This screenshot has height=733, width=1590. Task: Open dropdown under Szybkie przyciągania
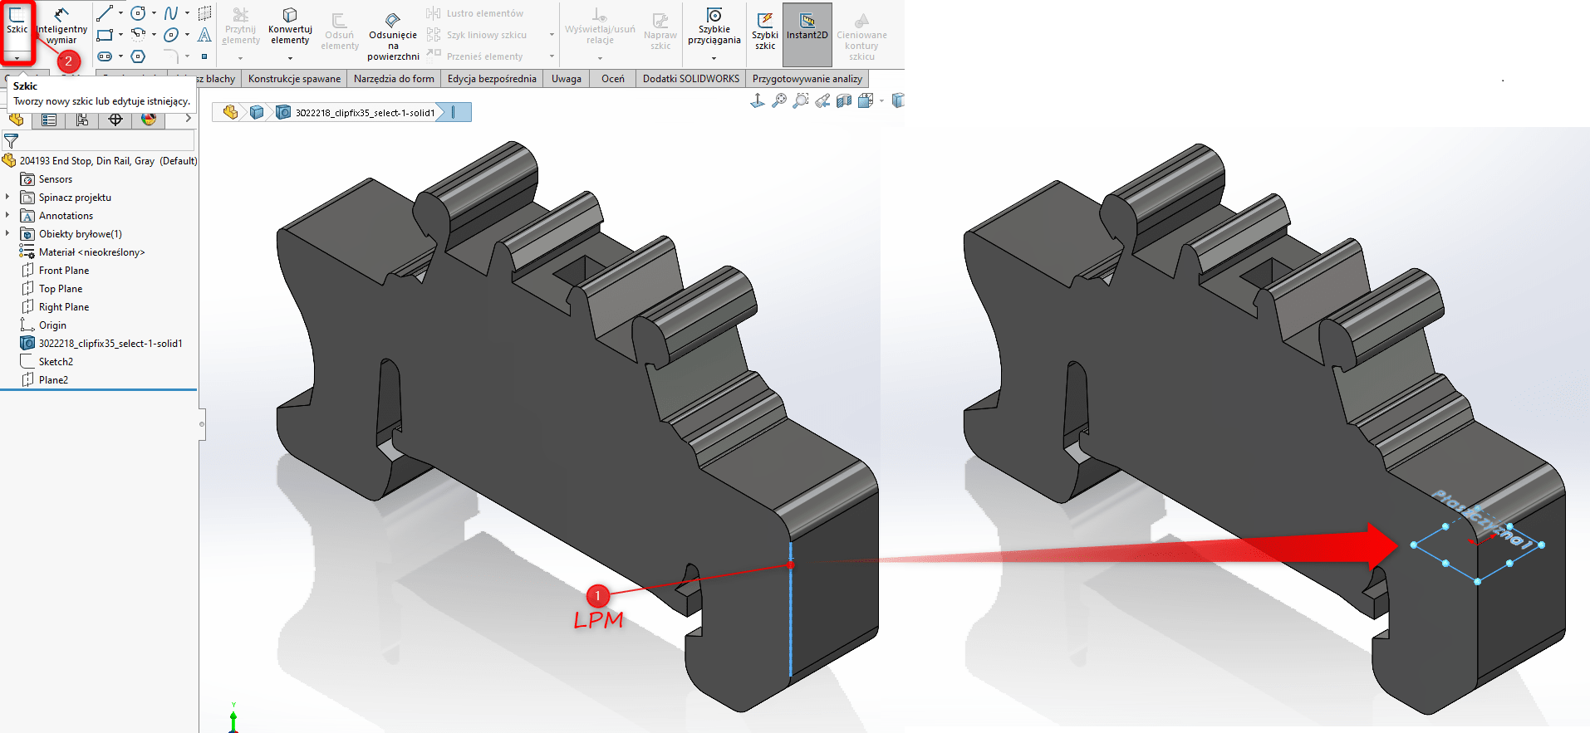714,58
